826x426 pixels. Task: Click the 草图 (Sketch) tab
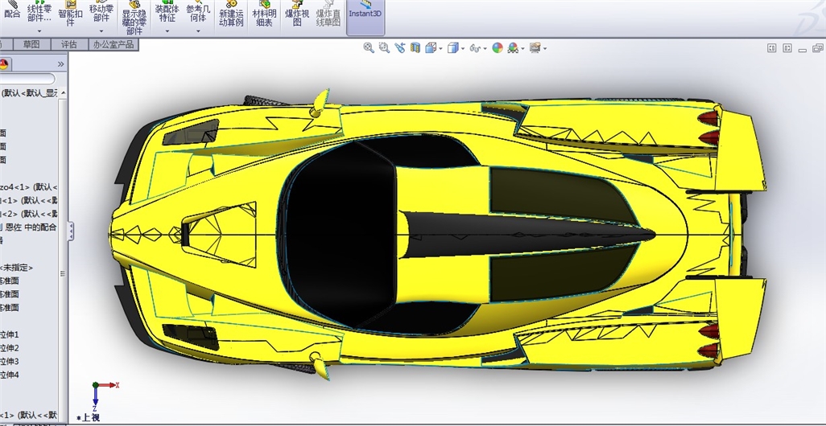[x=31, y=44]
